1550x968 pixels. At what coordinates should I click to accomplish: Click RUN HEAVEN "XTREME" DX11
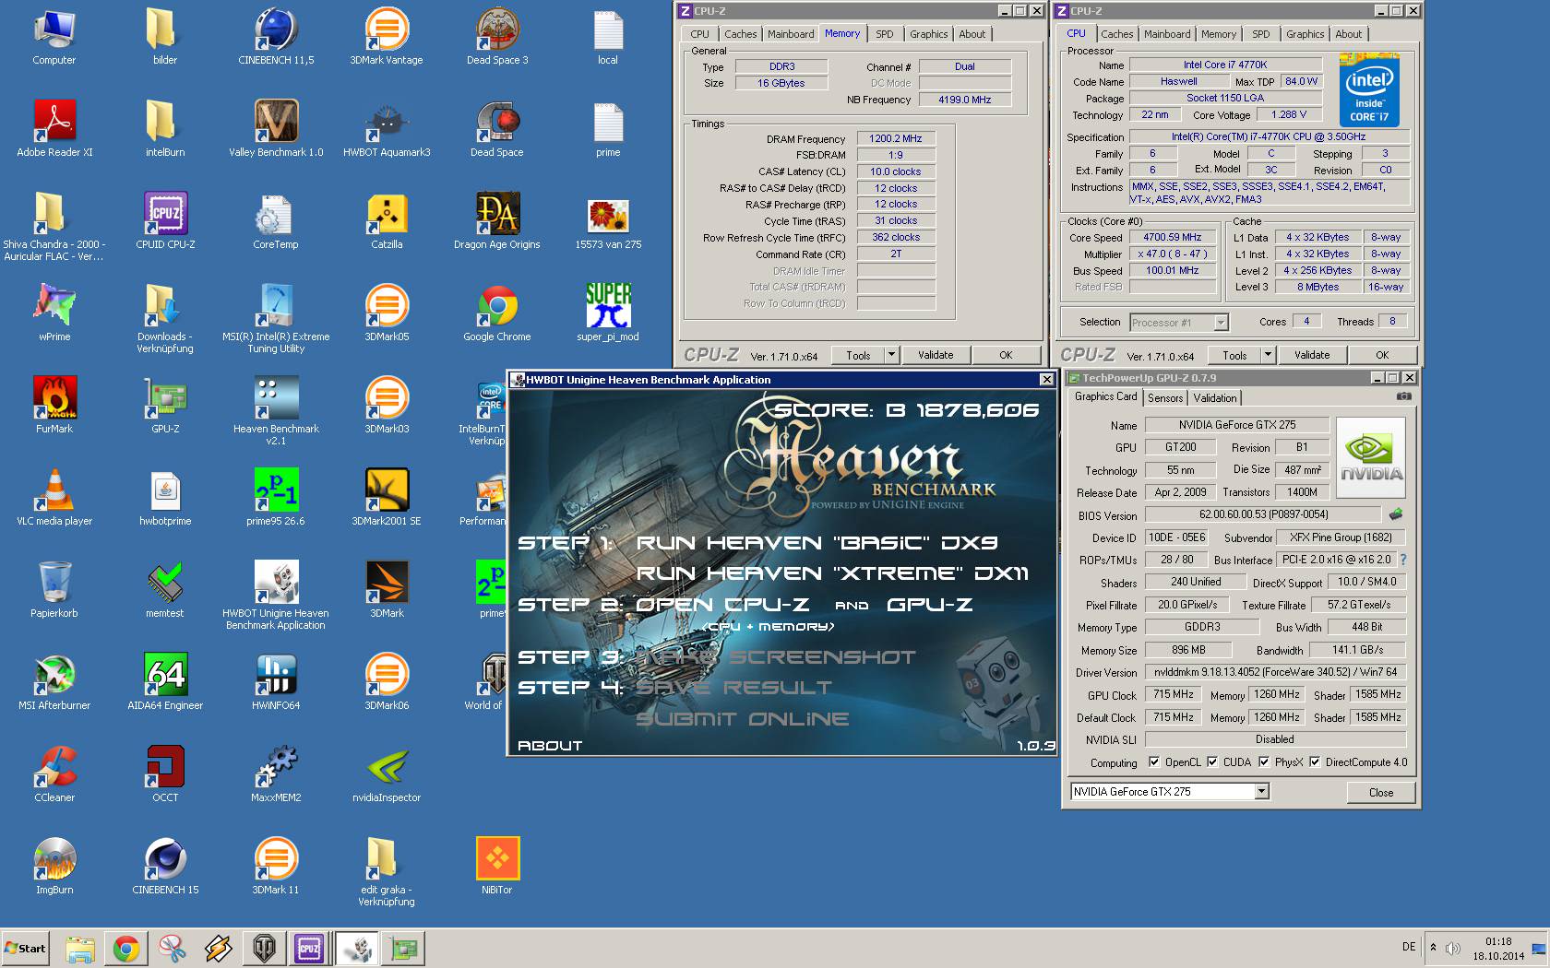[x=832, y=573]
